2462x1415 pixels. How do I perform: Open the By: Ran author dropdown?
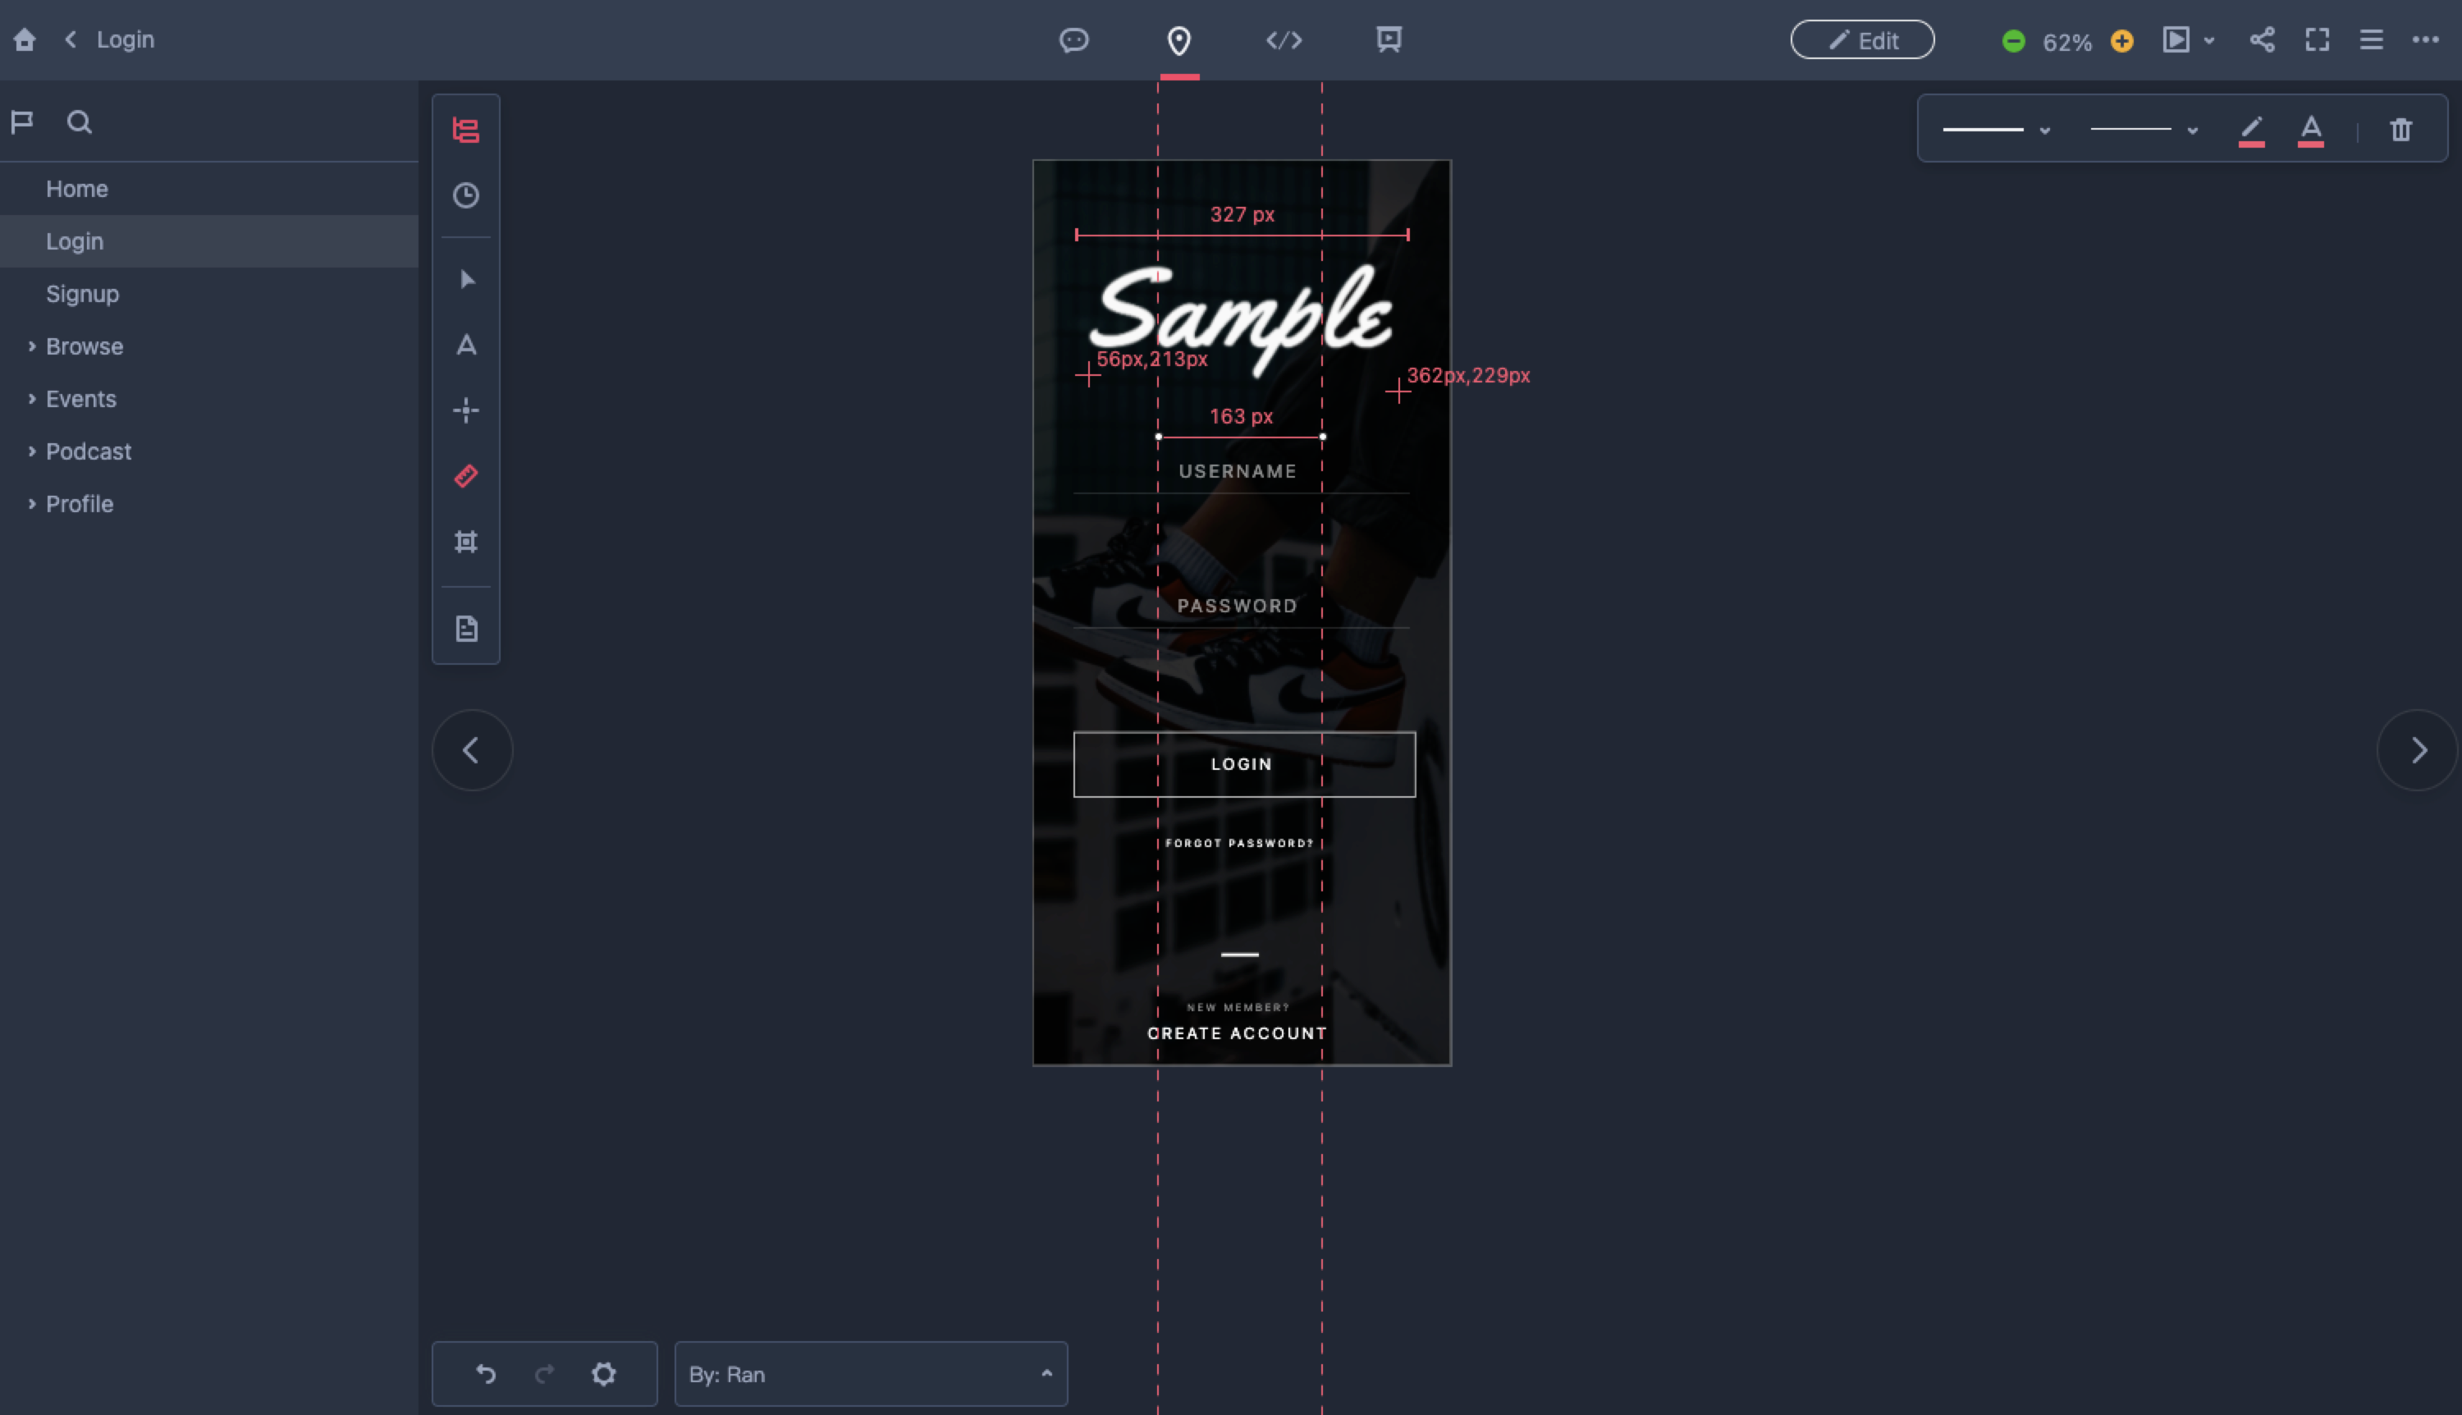pos(872,1374)
